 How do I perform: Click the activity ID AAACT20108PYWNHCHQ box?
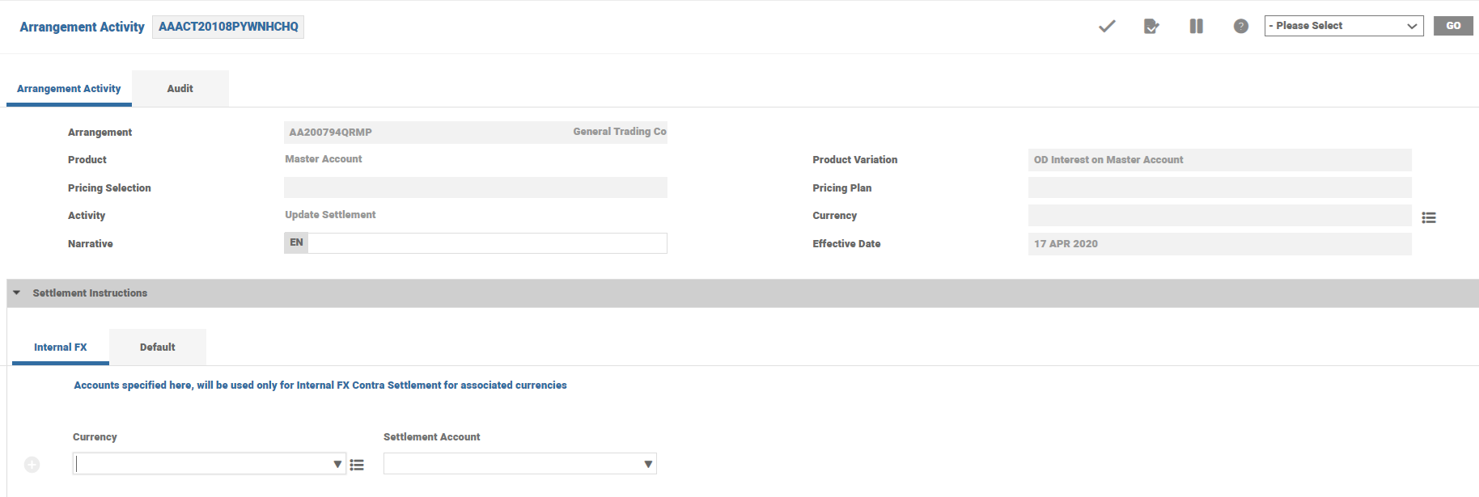click(228, 27)
